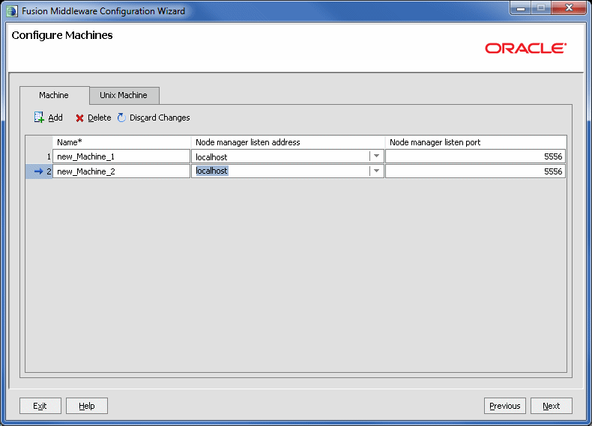Click the Name* column header
The height and width of the screenshot is (426, 592).
click(121, 142)
